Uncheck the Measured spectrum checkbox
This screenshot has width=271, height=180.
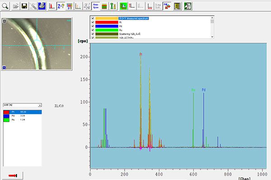pyautogui.click(x=93, y=18)
